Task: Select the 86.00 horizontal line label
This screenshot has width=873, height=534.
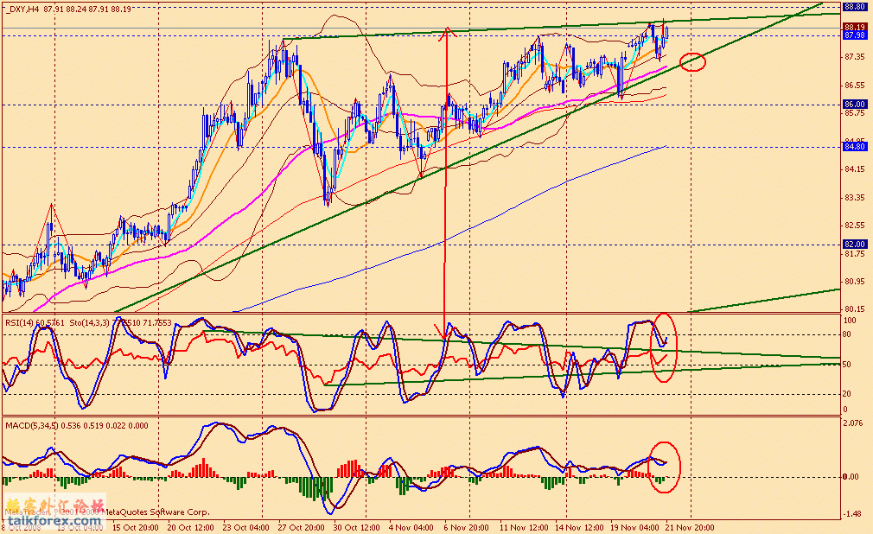Action: (855, 105)
